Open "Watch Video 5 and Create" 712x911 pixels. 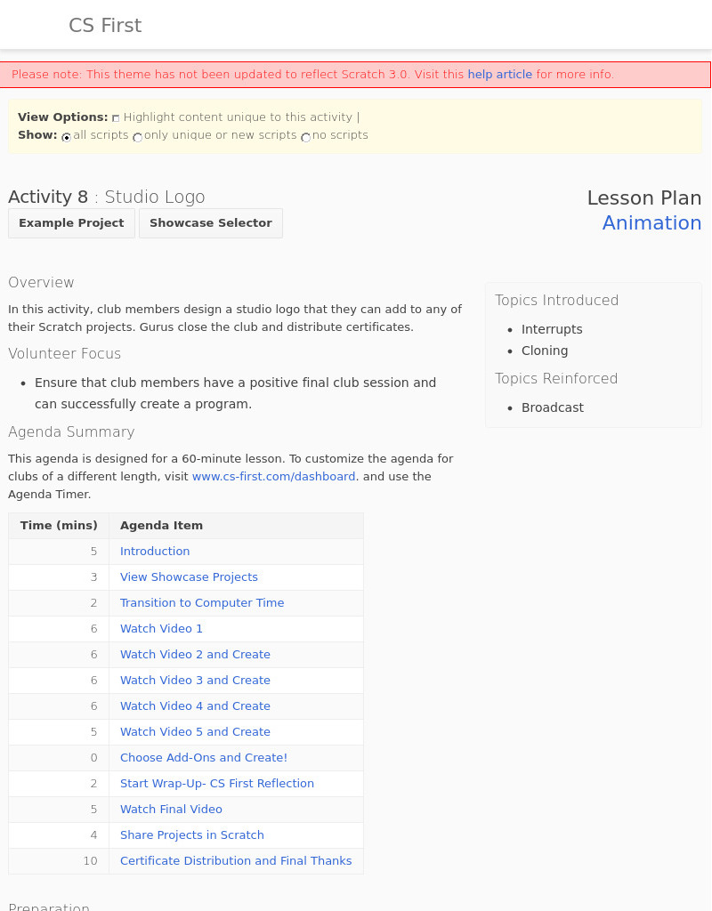[195, 731]
